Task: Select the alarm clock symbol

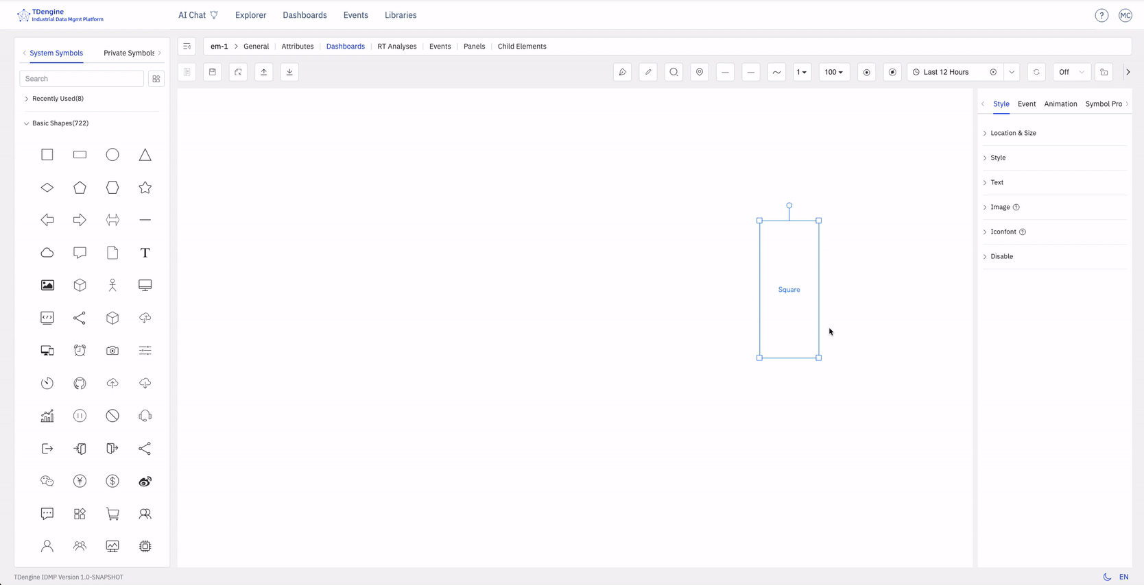Action: tap(80, 351)
